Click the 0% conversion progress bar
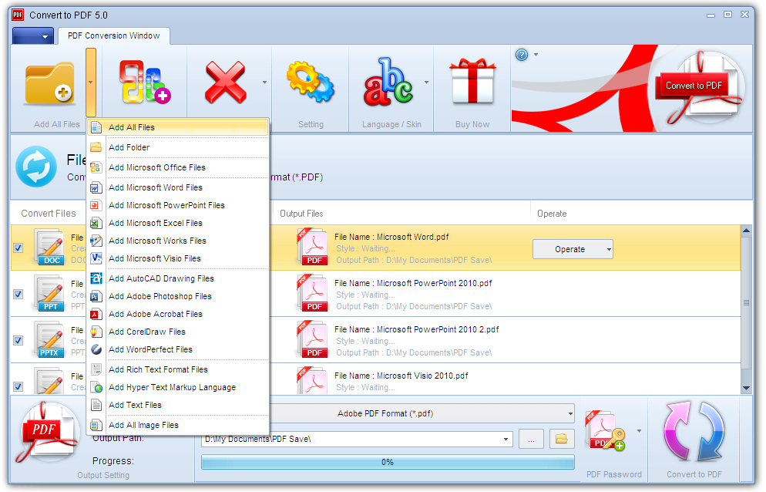 pos(388,462)
